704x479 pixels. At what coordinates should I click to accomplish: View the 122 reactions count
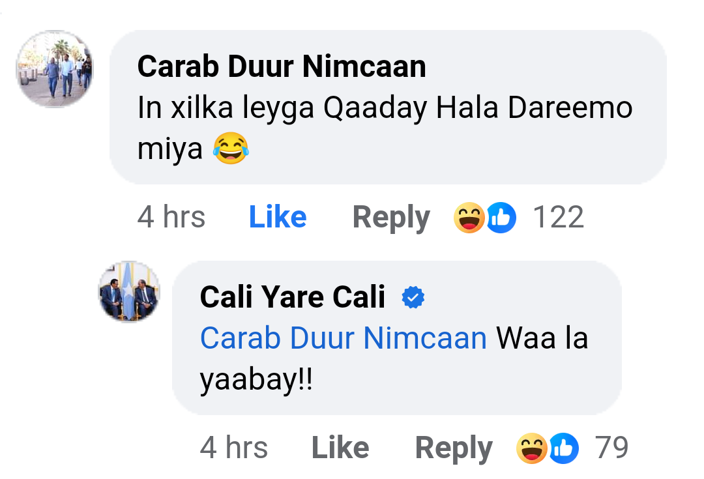(558, 217)
